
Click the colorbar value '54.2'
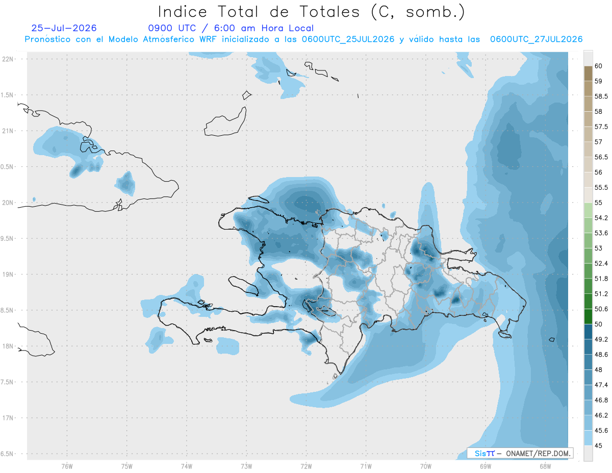tap(601, 218)
